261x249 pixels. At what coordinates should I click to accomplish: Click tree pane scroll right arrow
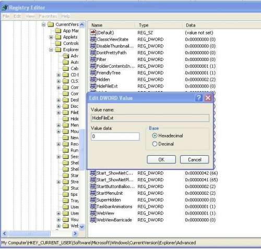75,233
